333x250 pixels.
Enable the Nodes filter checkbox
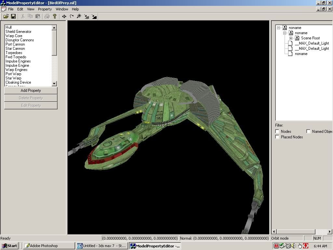(277, 132)
